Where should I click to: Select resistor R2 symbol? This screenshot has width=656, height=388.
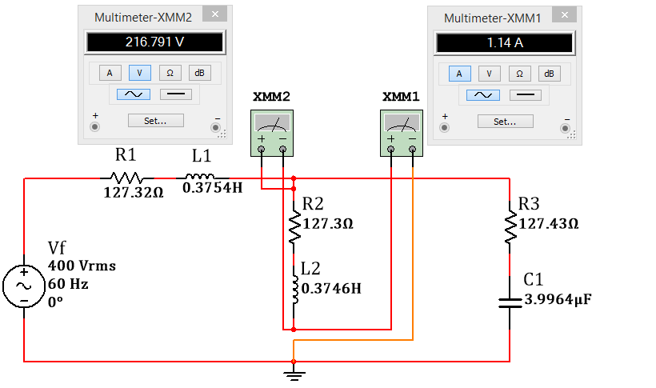coord(294,226)
